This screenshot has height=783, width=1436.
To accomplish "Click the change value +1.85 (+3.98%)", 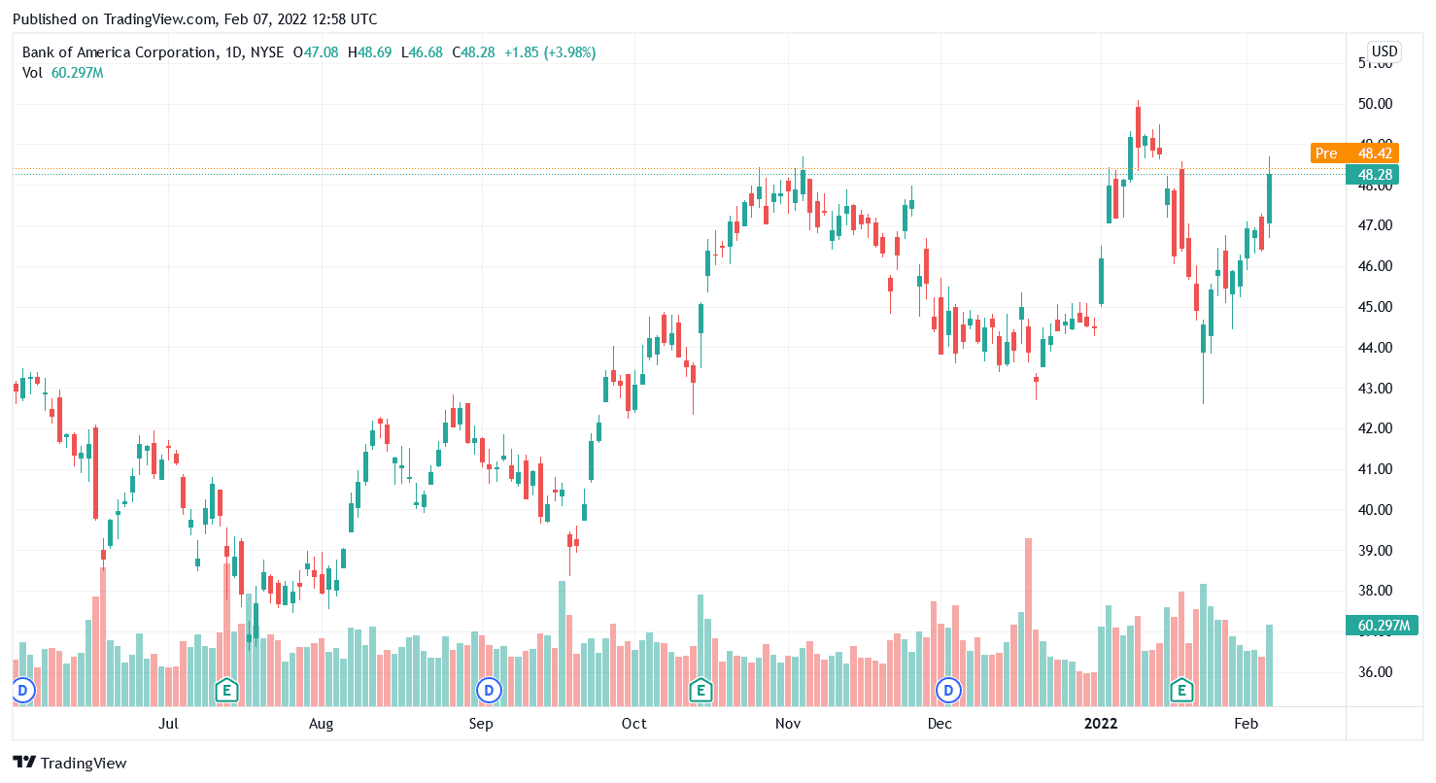I will 550,52.
